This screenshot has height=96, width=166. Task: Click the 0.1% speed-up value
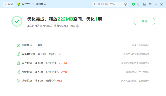(58, 54)
